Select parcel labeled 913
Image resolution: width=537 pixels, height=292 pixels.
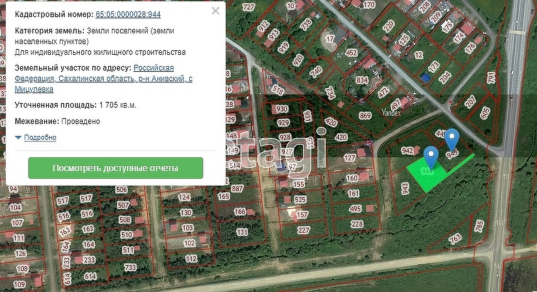[x=274, y=35]
